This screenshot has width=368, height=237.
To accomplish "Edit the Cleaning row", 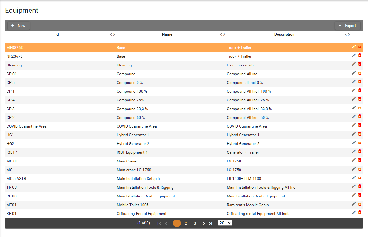I will pyautogui.click(x=354, y=64).
